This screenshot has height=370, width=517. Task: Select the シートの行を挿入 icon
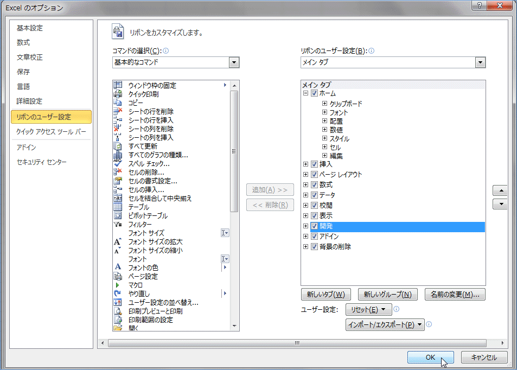click(x=118, y=120)
